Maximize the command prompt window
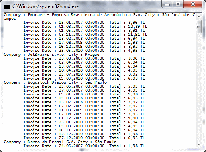The width and height of the screenshot is (206, 152). point(178,4)
